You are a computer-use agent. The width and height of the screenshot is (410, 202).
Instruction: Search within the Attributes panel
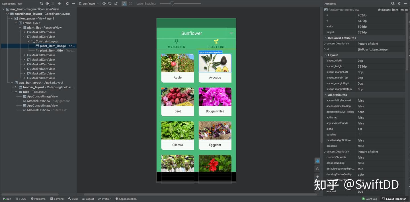[x=393, y=3]
